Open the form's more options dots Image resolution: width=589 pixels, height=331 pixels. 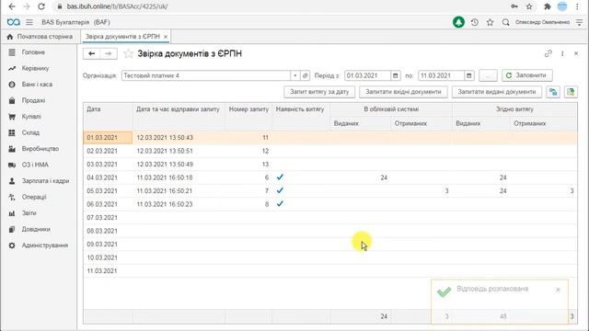pos(562,53)
